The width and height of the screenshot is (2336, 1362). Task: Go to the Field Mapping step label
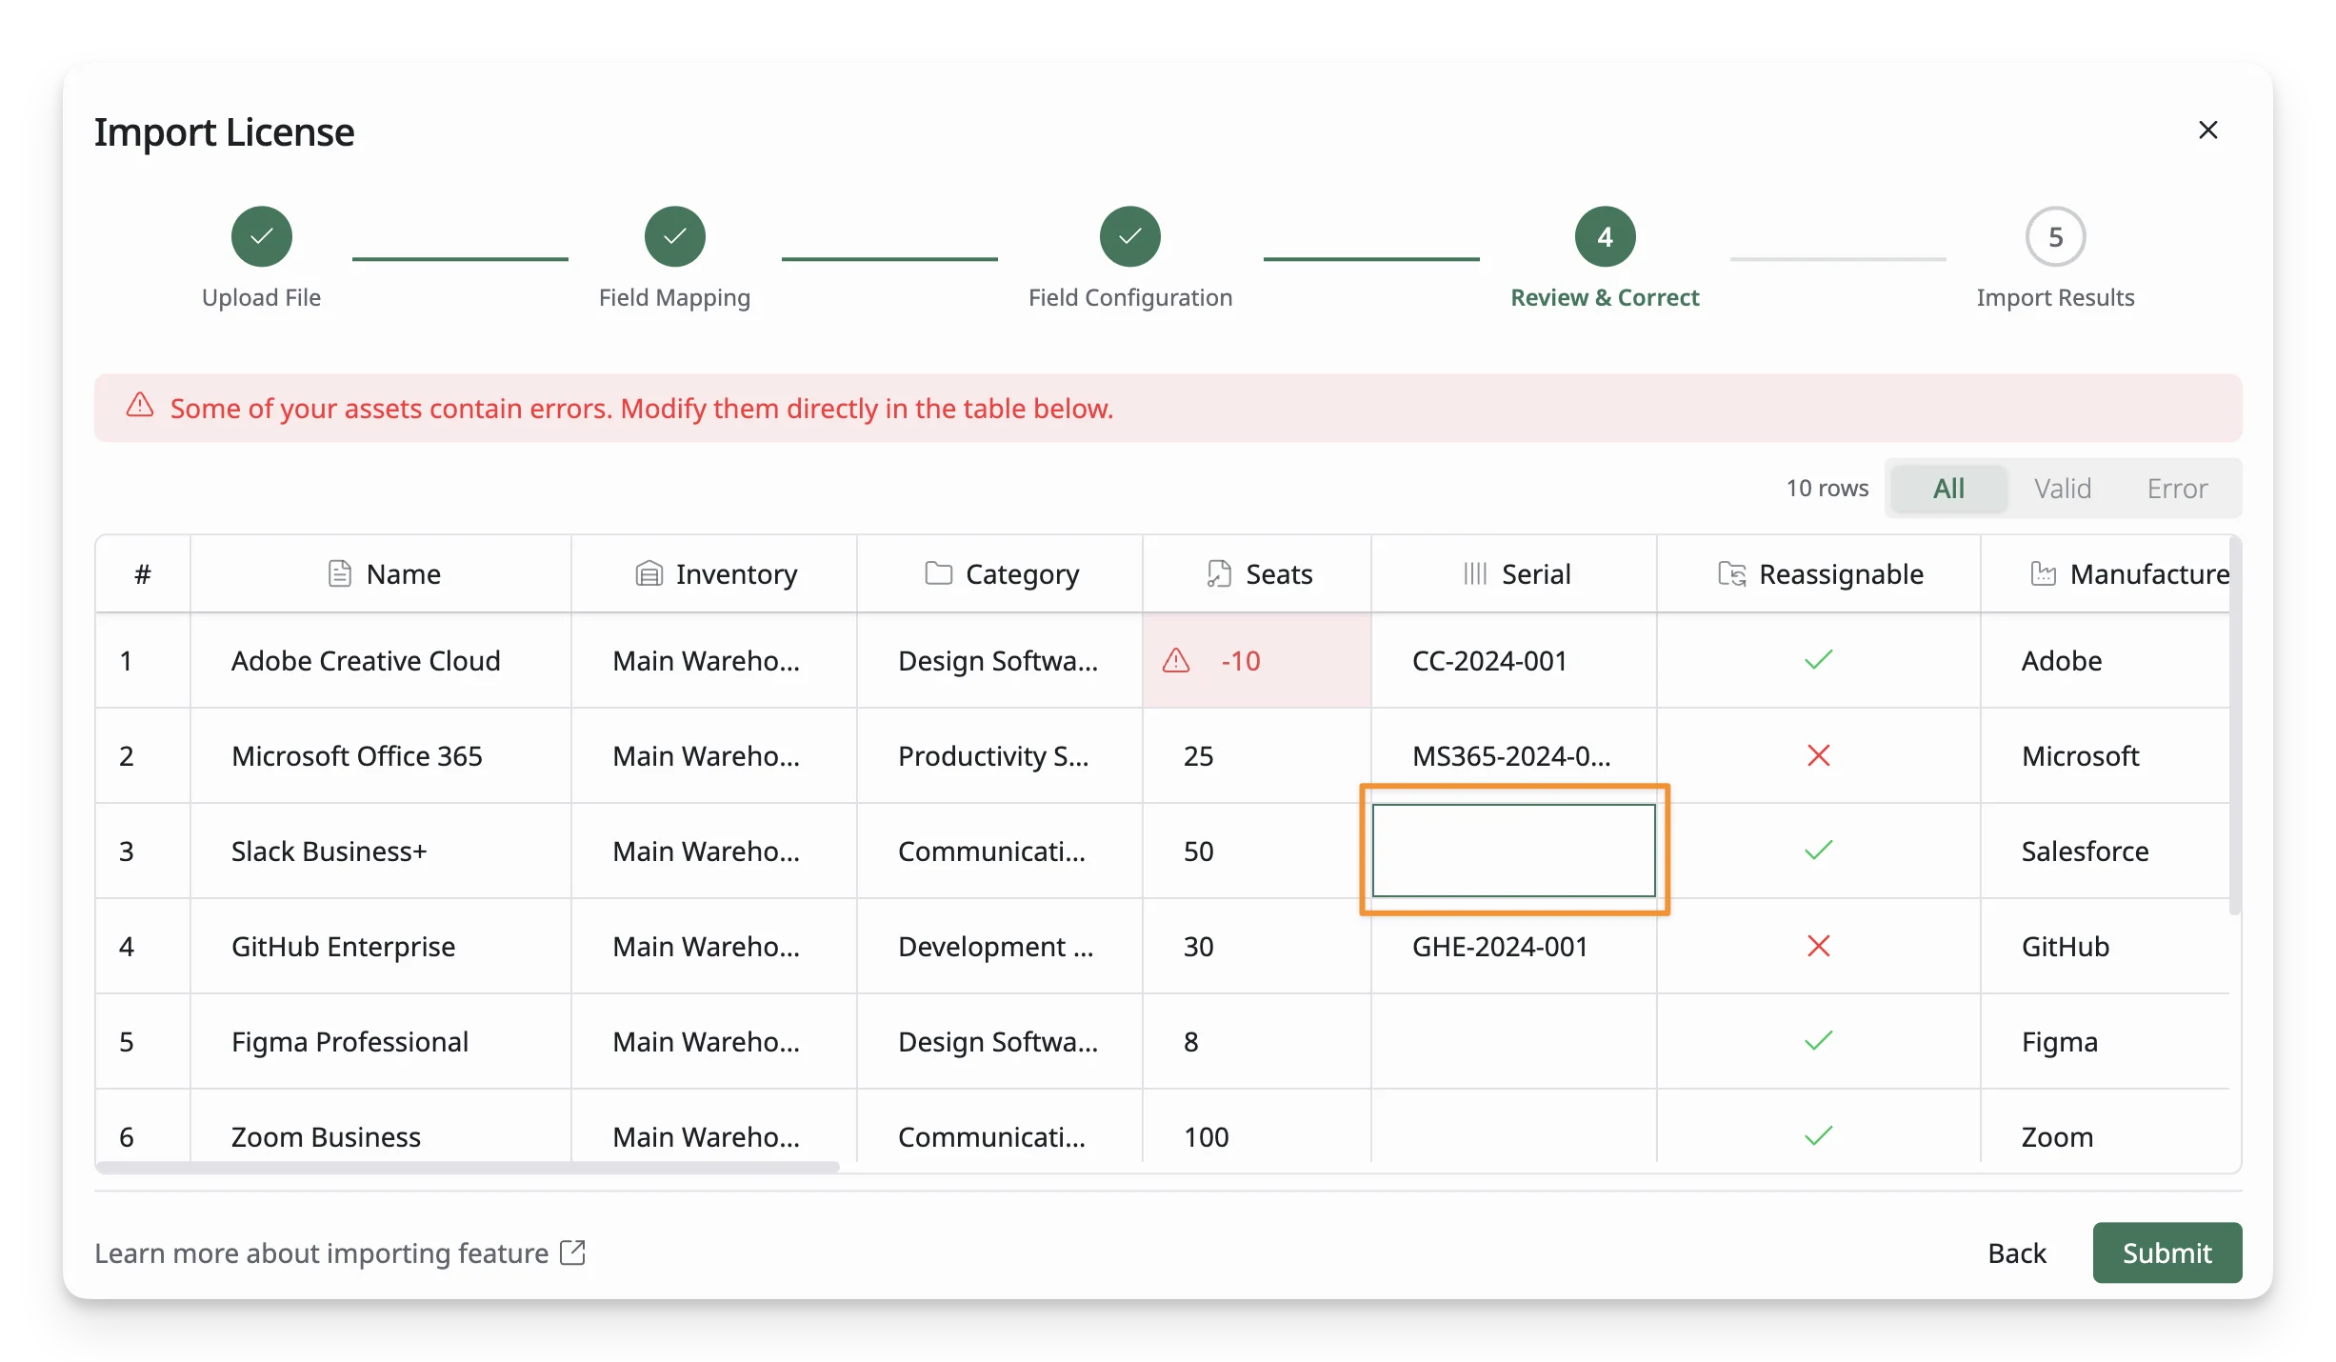point(674,297)
